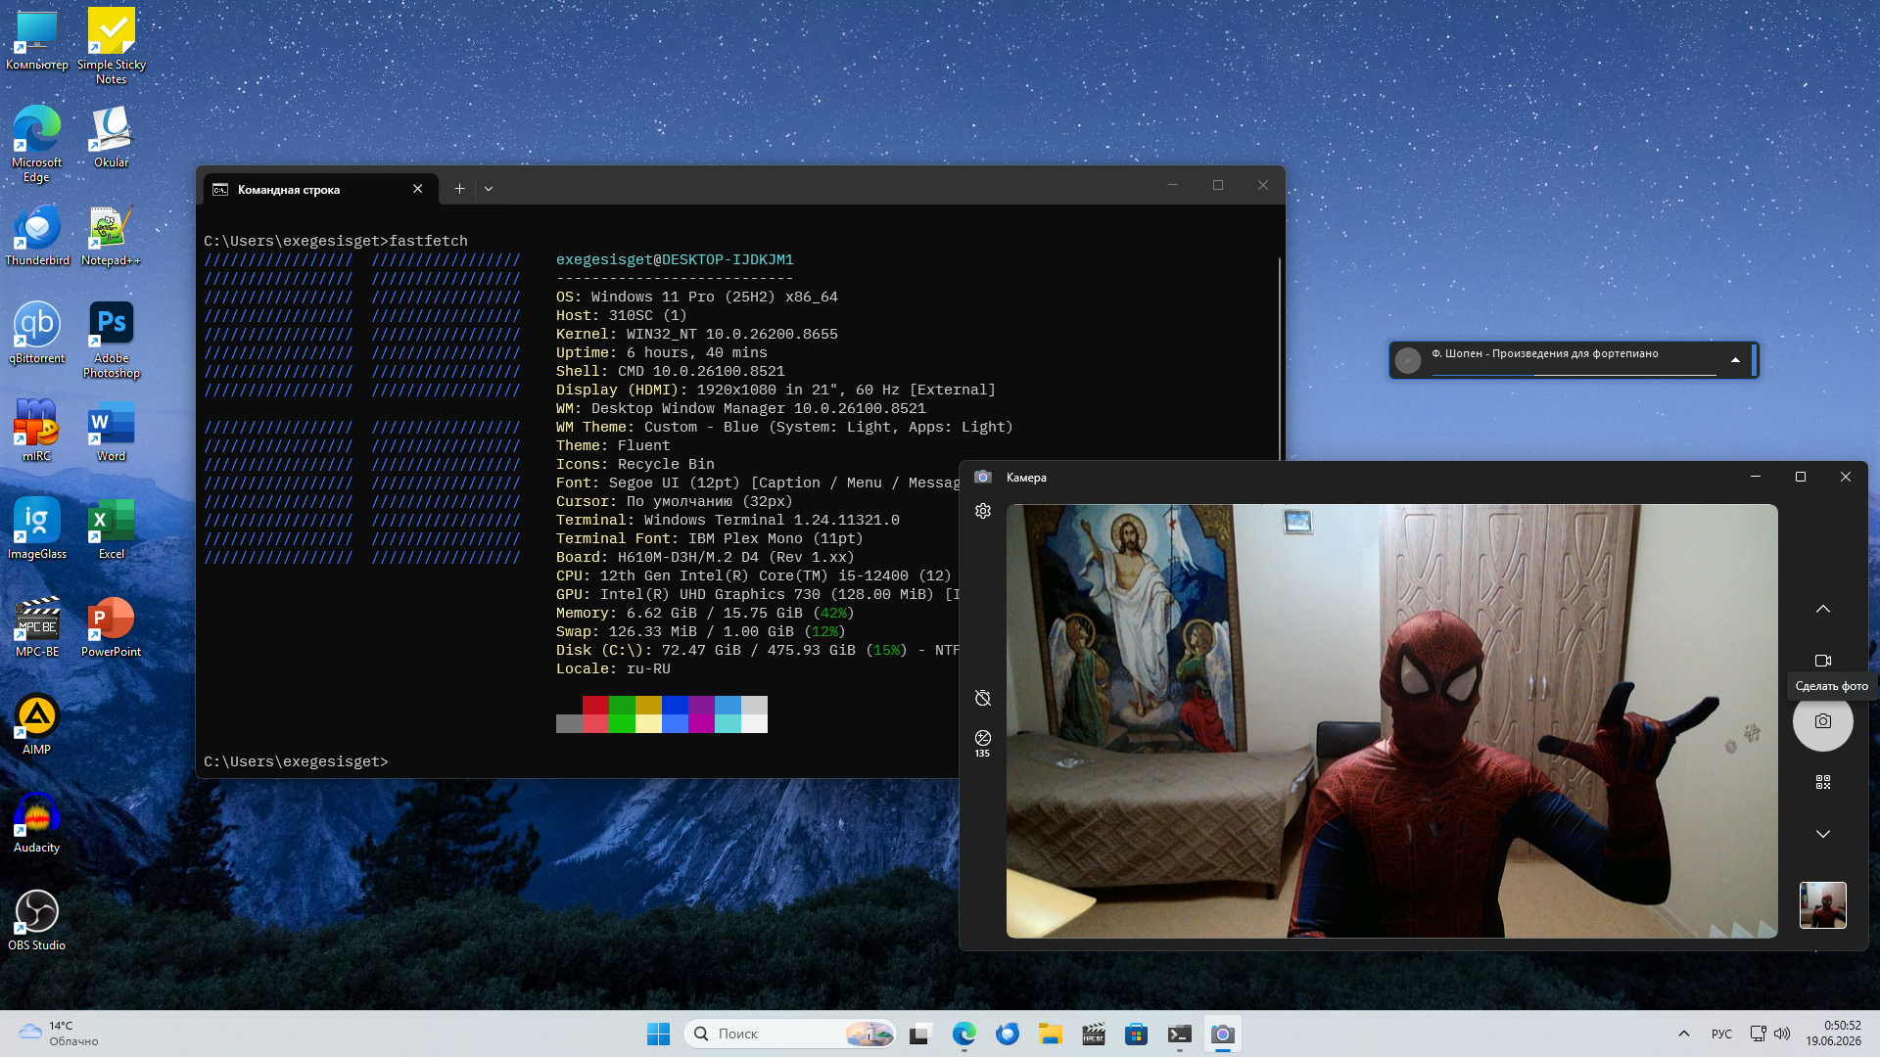The image size is (1880, 1057).
Task: Open the clock and date flyout
Action: (x=1834, y=1034)
